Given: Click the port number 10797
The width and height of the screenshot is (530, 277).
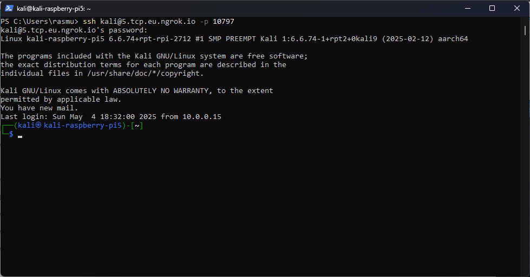Looking at the screenshot, I should point(224,22).
